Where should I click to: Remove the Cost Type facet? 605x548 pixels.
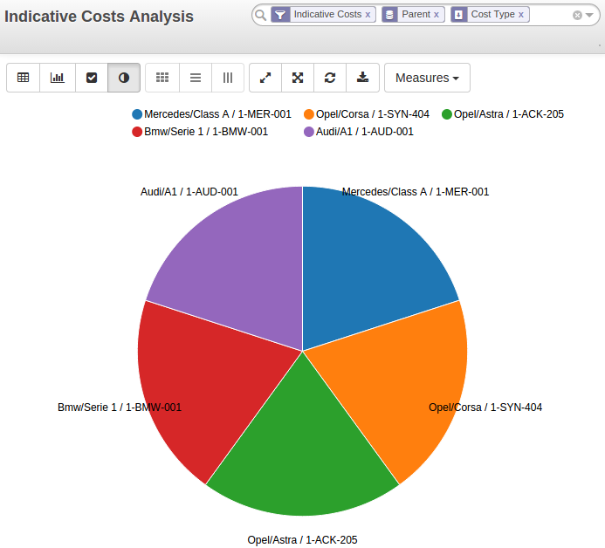pos(521,15)
